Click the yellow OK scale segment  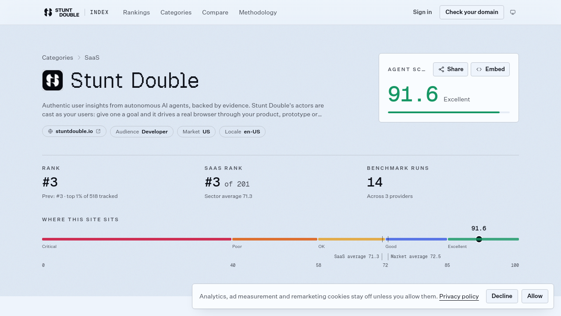click(352, 239)
